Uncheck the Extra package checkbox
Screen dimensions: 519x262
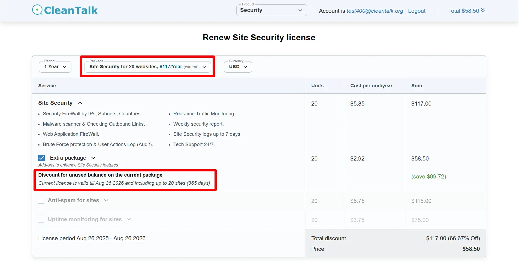[41, 158]
